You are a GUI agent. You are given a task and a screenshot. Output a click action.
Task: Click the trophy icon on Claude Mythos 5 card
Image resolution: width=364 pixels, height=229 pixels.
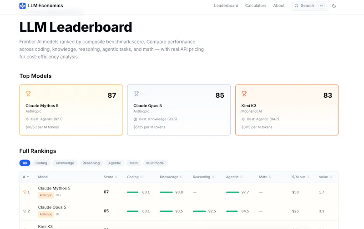28,94
